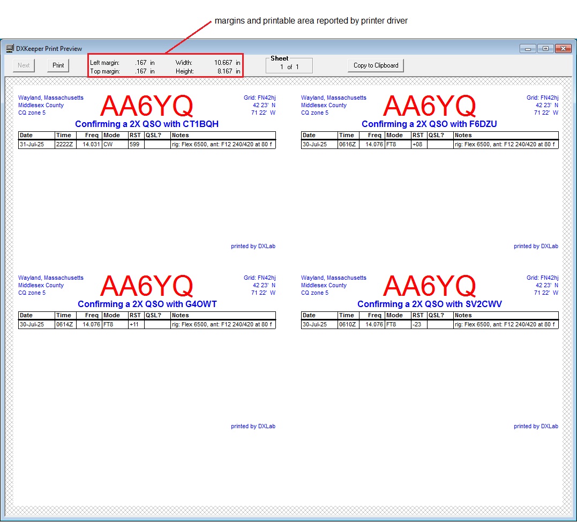577x522 pixels.
Task: Click 'Confirming a 2X QSO with CT1BQH' heading
Action: click(x=147, y=124)
